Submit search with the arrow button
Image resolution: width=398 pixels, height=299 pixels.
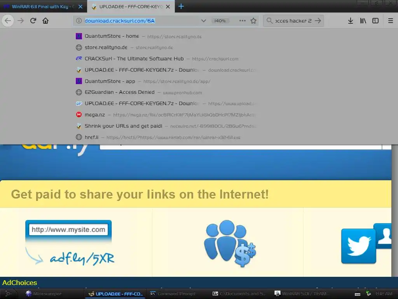[318, 21]
